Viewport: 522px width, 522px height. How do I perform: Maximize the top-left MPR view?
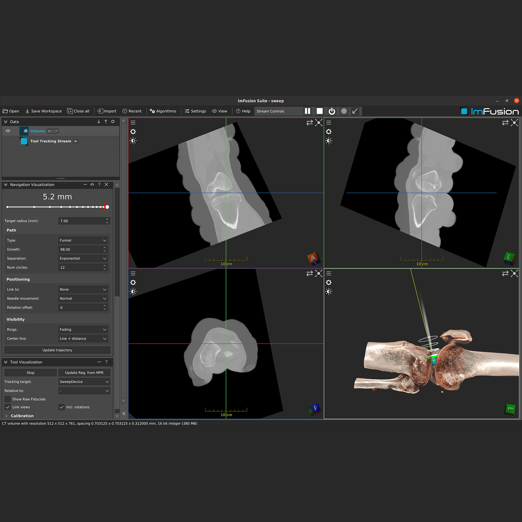tap(319, 123)
